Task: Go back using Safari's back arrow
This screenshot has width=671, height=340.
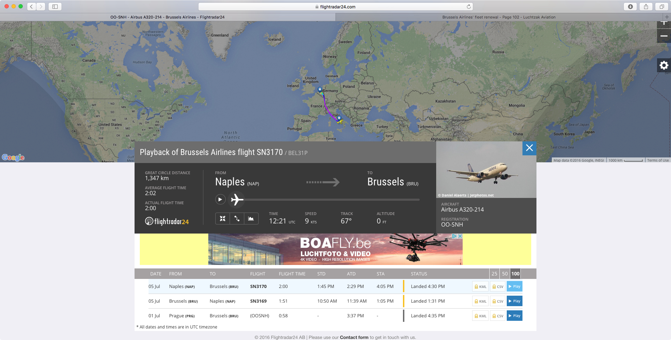Action: (x=31, y=7)
